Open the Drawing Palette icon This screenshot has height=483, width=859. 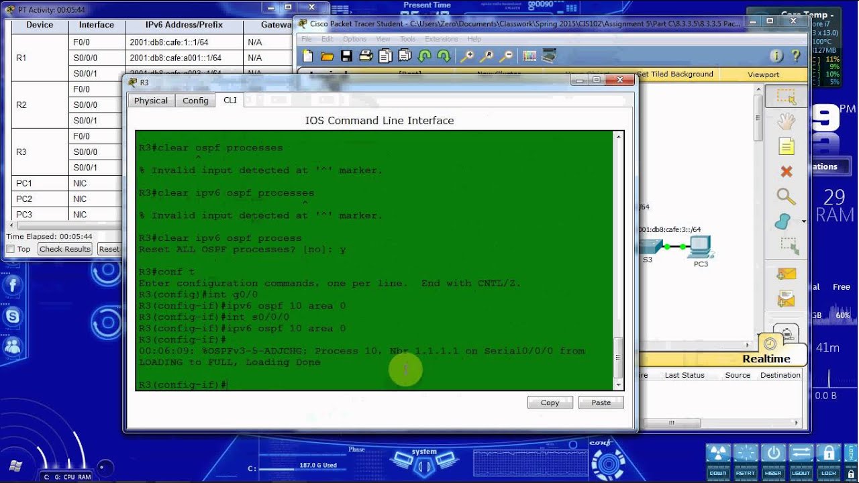click(529, 56)
